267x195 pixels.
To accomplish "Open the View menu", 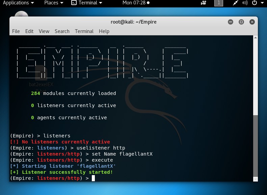I will click(44, 31).
